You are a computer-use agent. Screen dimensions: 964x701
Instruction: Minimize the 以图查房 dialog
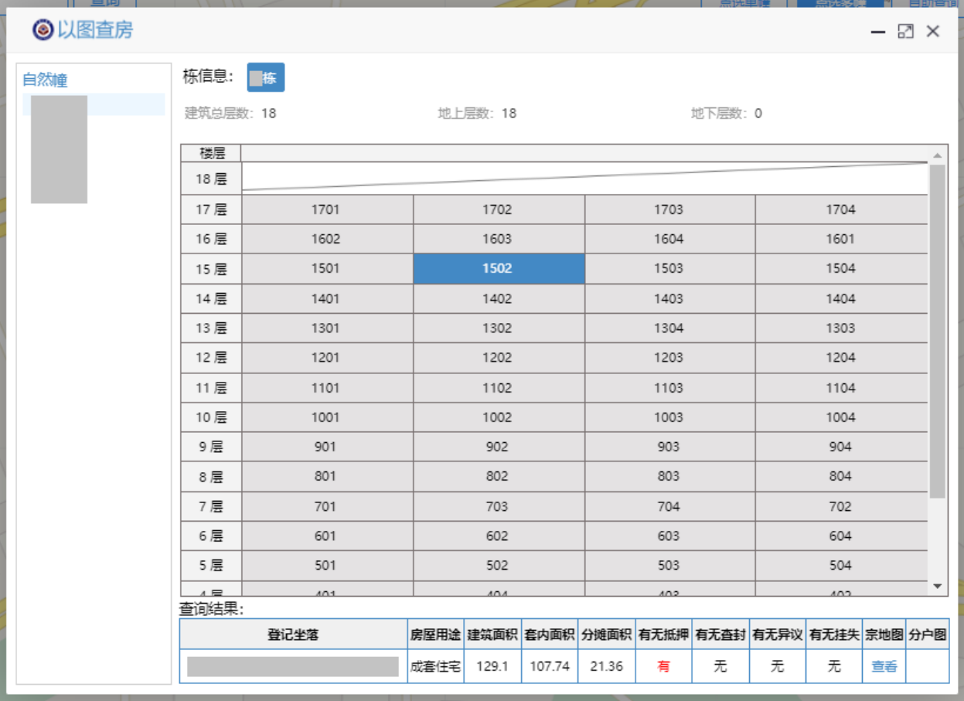coord(877,32)
